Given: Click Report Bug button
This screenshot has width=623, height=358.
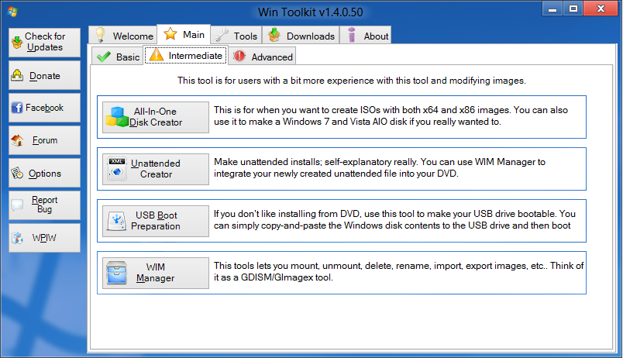Looking at the screenshot, I should [44, 205].
